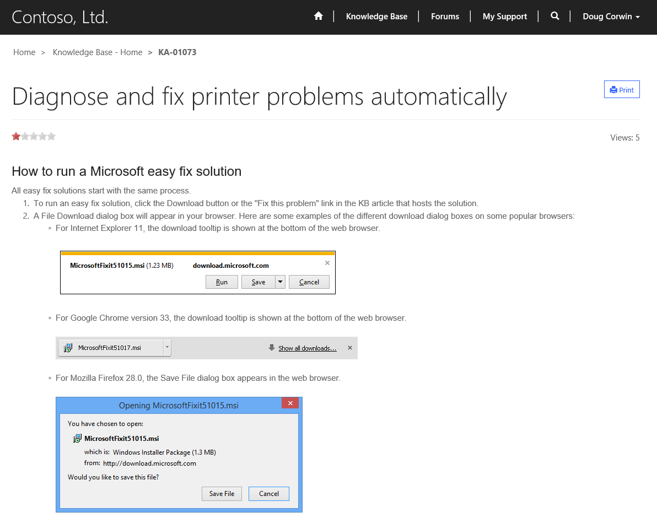Rate the article three stars
This screenshot has width=657, height=523.
pyautogui.click(x=34, y=136)
